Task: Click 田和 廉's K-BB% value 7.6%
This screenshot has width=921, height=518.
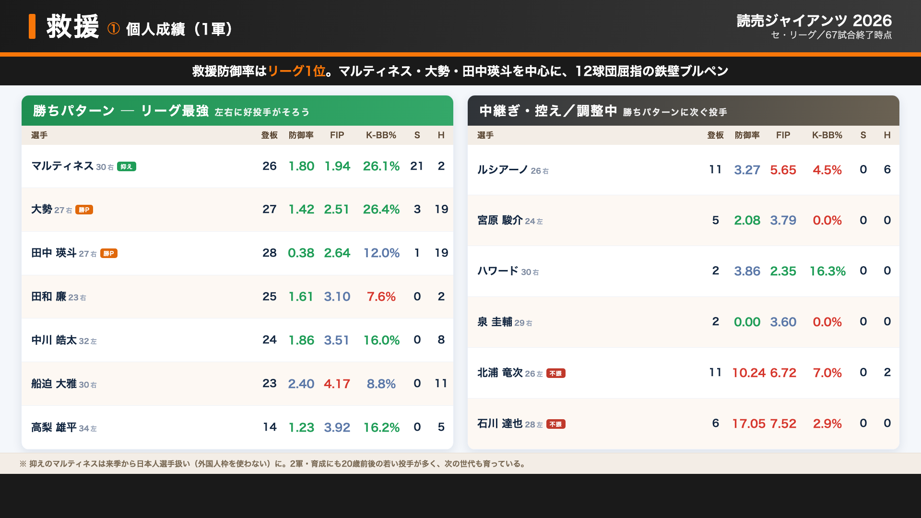Action: (381, 296)
